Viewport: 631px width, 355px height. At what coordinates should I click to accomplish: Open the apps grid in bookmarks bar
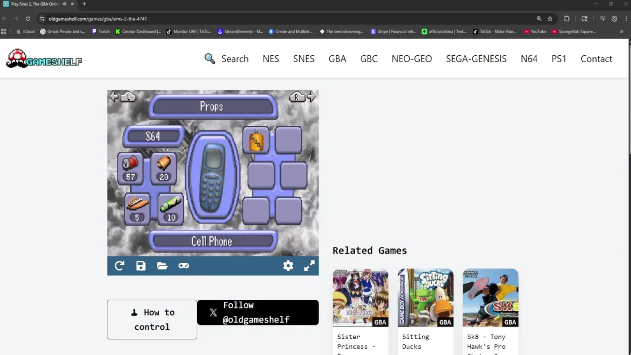coord(3,32)
